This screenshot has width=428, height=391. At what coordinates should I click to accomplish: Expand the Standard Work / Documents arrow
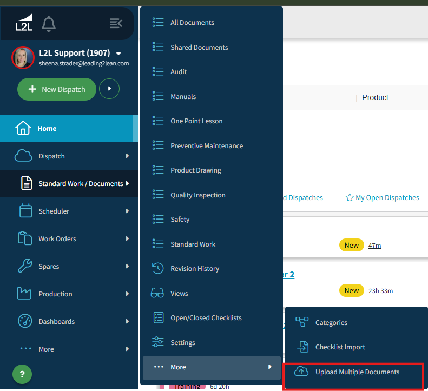coord(127,184)
